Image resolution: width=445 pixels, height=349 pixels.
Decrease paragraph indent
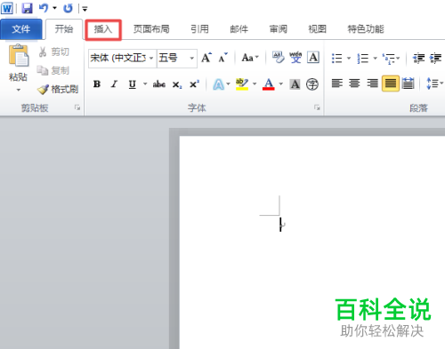coord(418,58)
